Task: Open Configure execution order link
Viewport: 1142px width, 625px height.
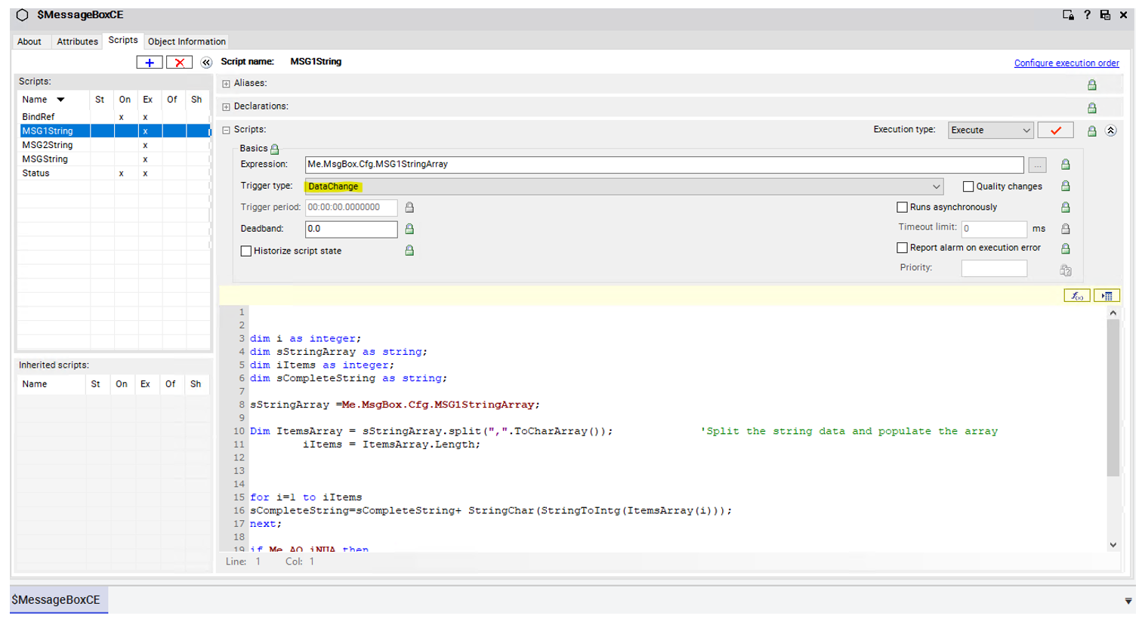Action: point(1066,63)
